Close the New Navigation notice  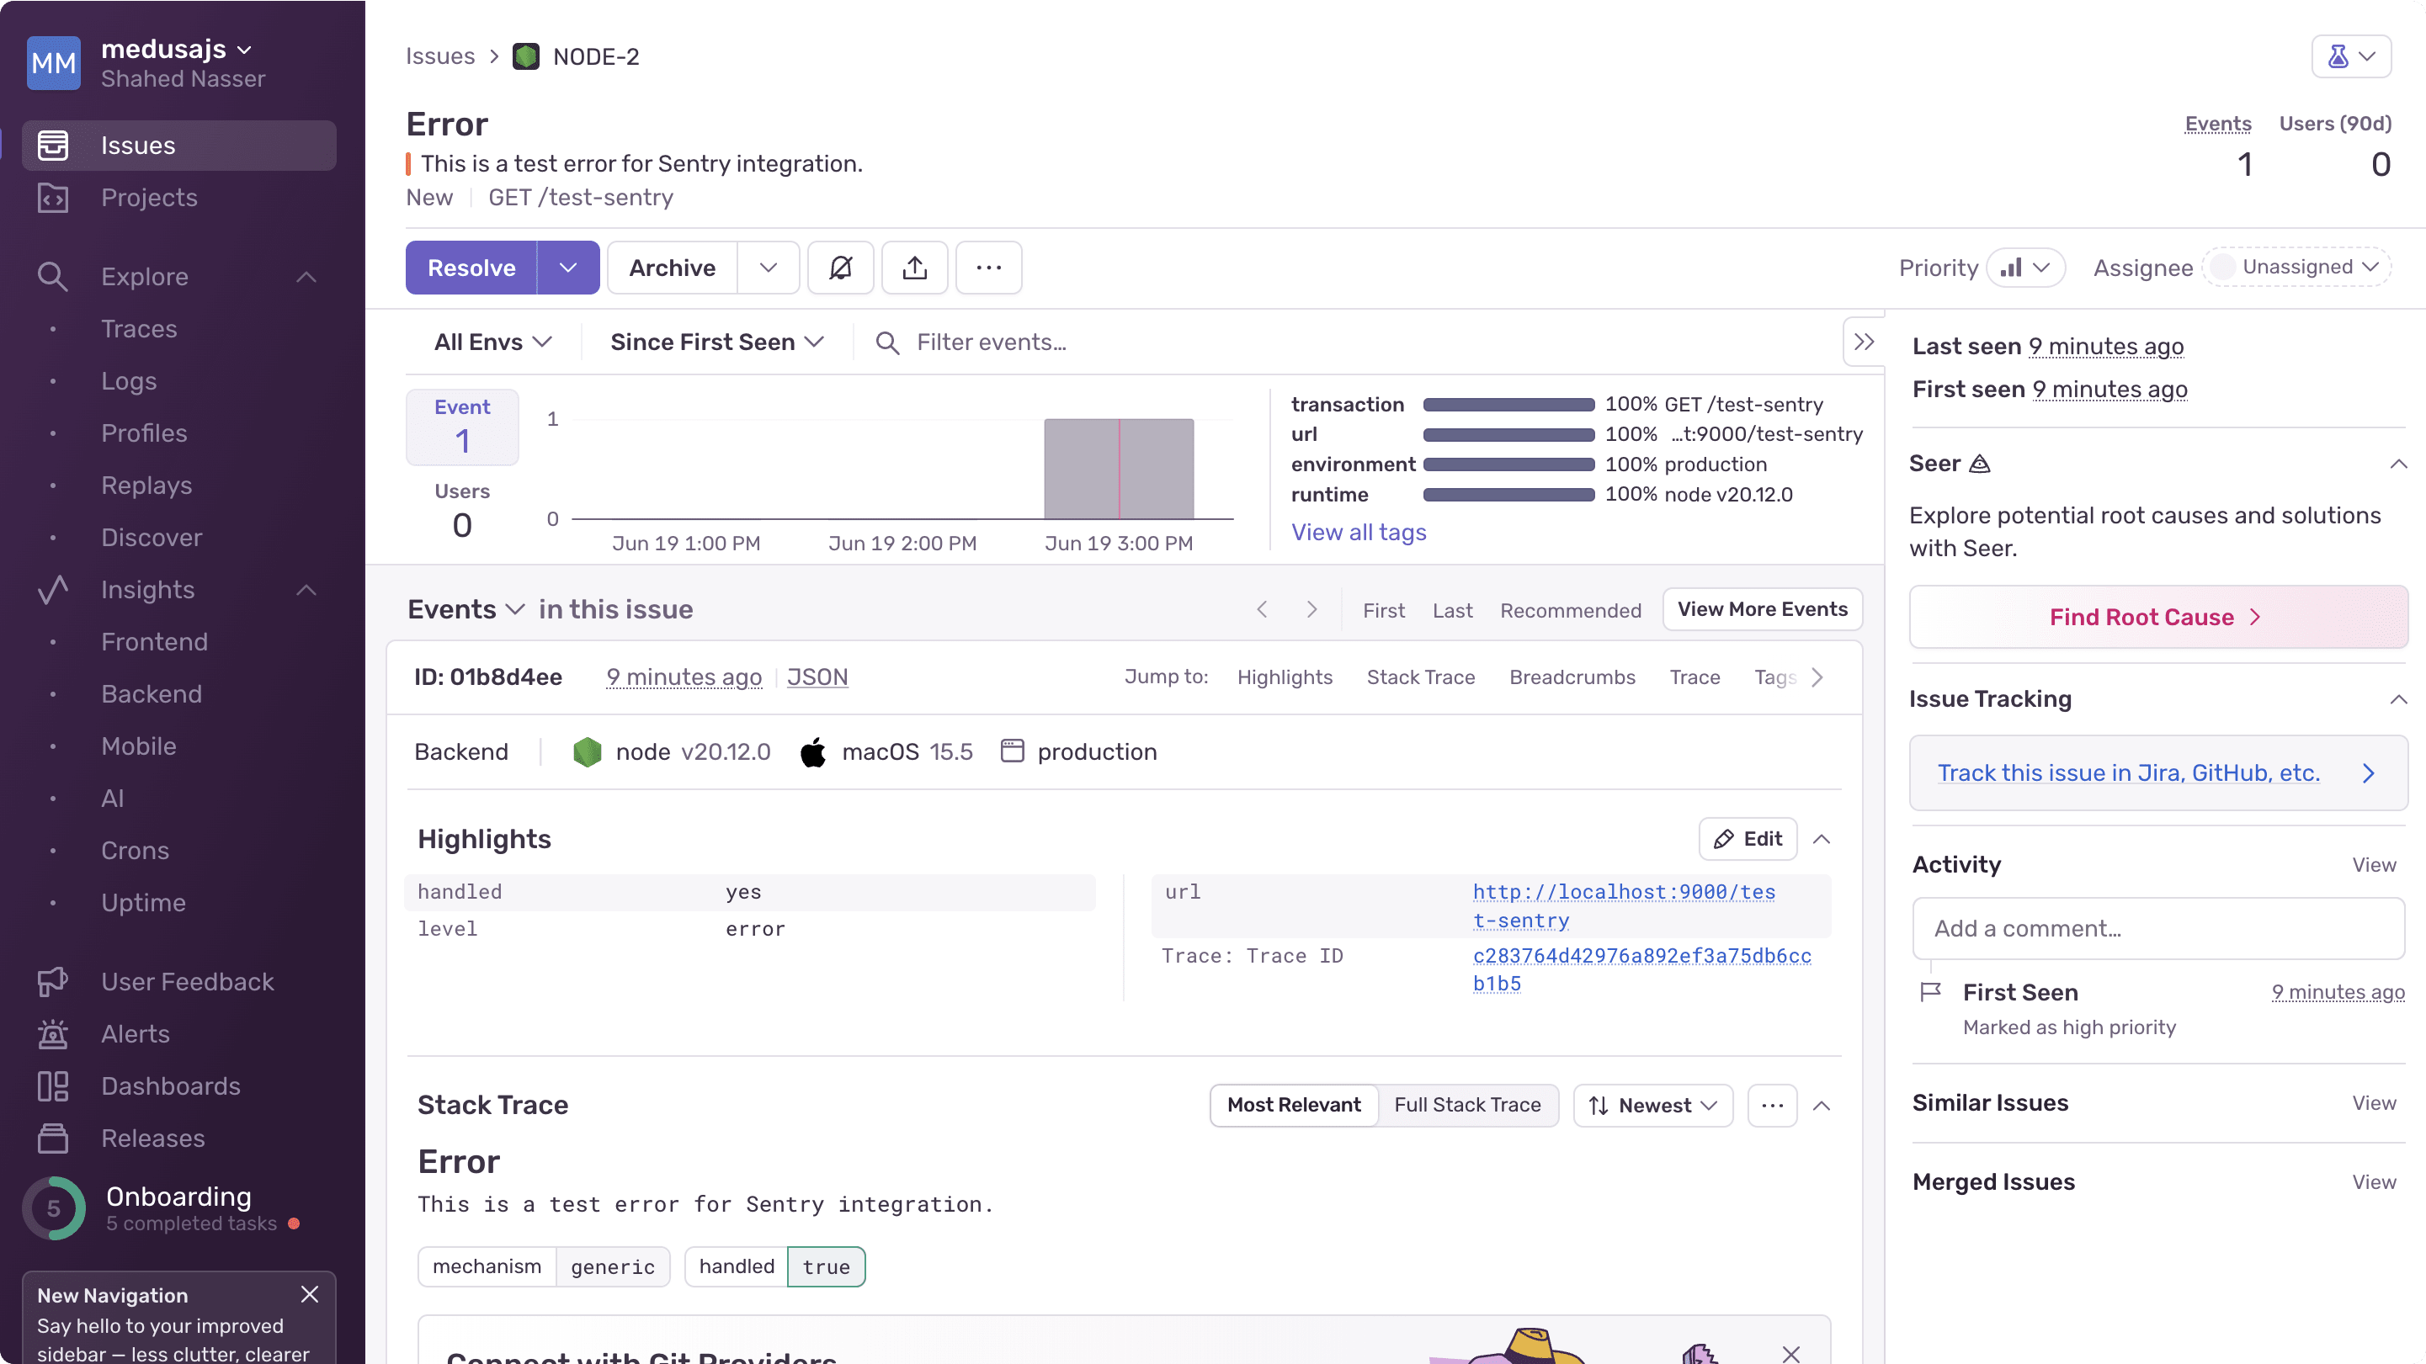[x=310, y=1294]
